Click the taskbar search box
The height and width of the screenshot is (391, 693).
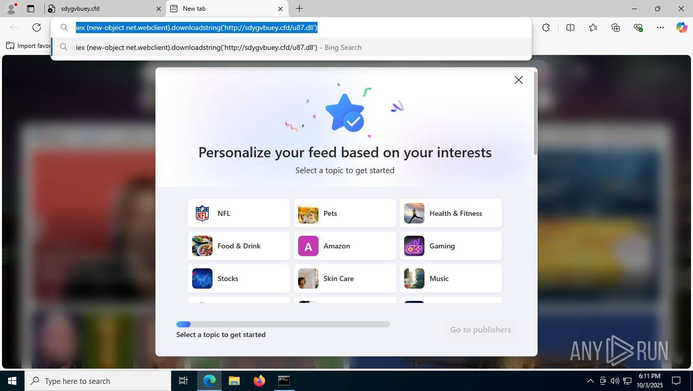[98, 381]
